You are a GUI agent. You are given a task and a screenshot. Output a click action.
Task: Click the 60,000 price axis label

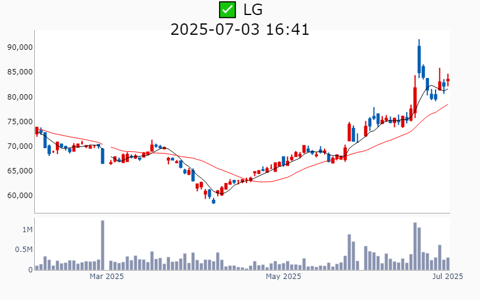pyautogui.click(x=20, y=196)
